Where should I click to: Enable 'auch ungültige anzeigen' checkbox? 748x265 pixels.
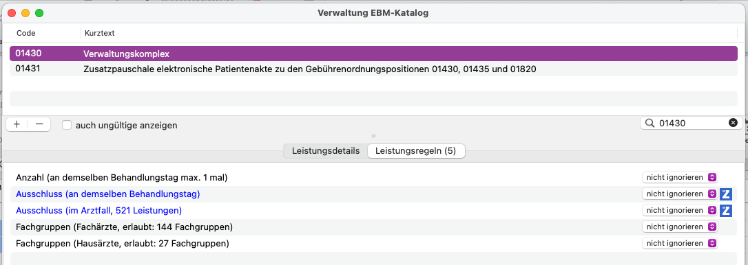(x=67, y=125)
